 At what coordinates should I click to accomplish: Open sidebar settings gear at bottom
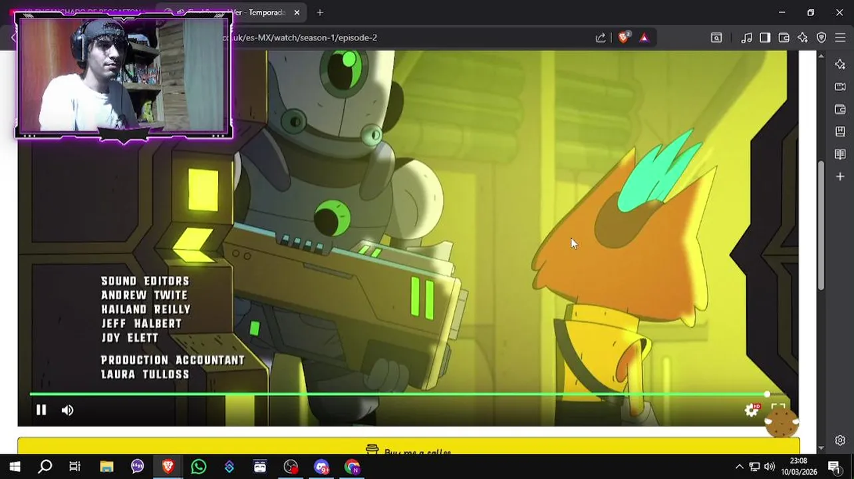[840, 440]
